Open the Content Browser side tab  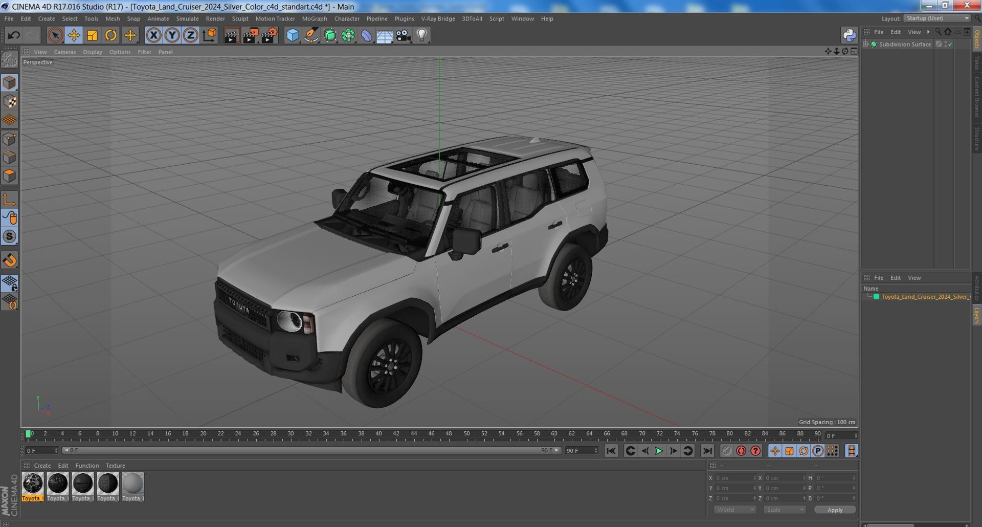(x=976, y=97)
